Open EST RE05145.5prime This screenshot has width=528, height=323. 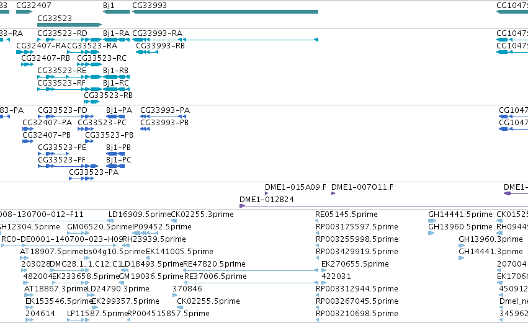coord(317,221)
